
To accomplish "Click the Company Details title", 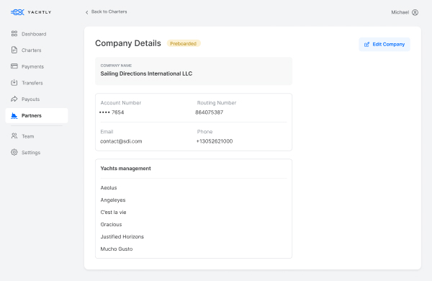I will coord(128,43).
